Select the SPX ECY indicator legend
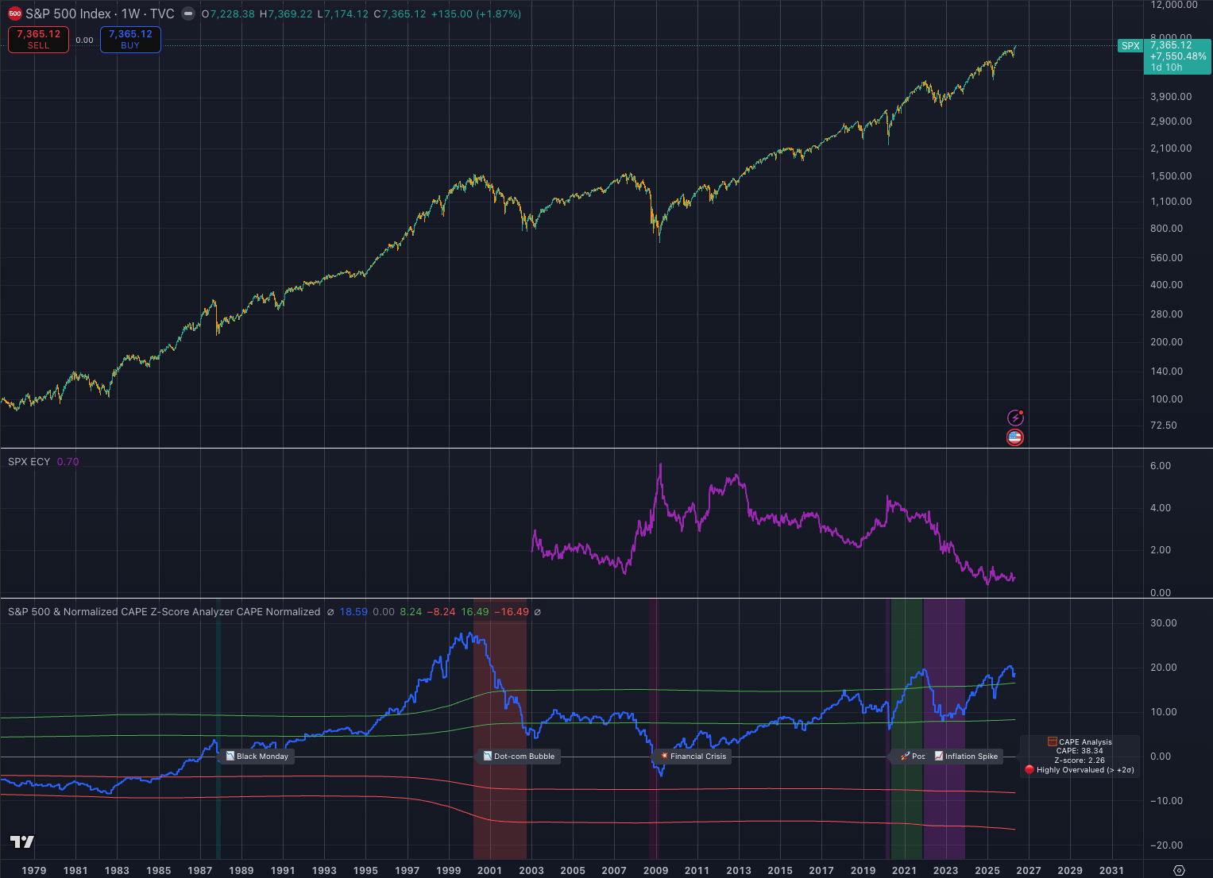The height and width of the screenshot is (878, 1213). 29,461
